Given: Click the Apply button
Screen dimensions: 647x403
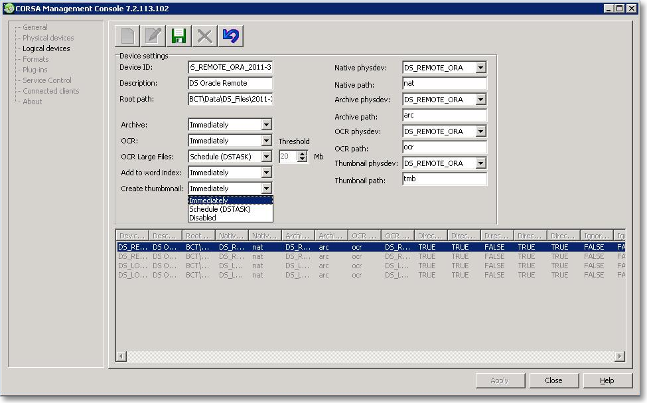Looking at the screenshot, I should pyautogui.click(x=500, y=380).
